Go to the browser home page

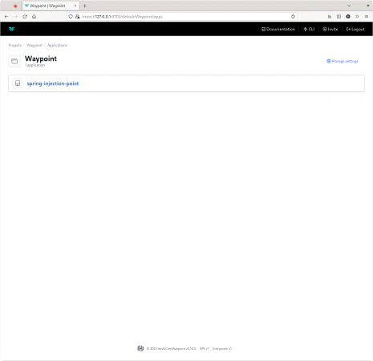34,17
